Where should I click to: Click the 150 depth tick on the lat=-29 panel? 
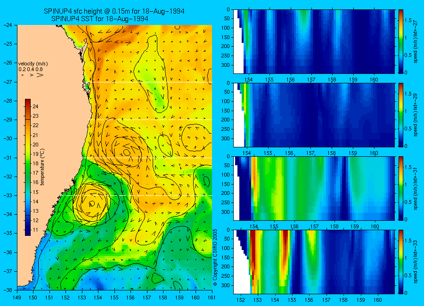[225, 111]
